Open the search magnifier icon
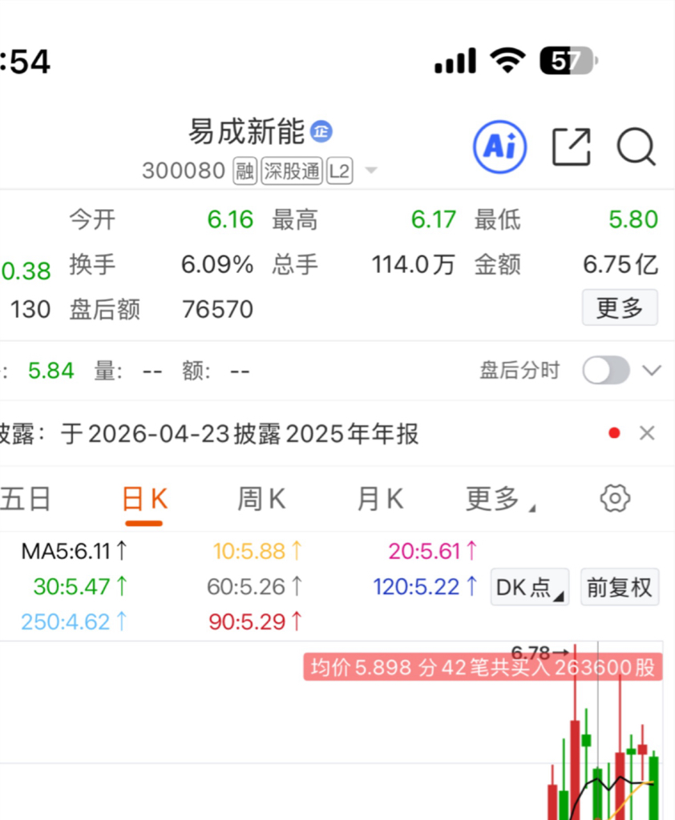The height and width of the screenshot is (820, 675). pos(636,147)
